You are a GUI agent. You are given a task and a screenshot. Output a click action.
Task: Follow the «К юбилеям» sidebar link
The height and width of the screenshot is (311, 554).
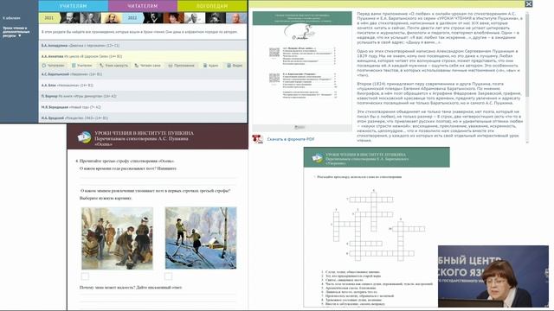11,18
